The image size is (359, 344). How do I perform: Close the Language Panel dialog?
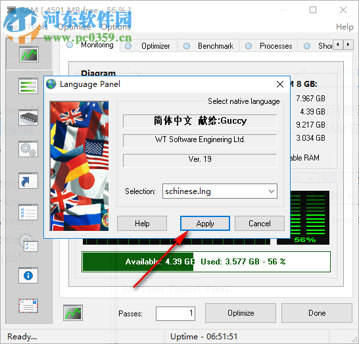(x=280, y=84)
